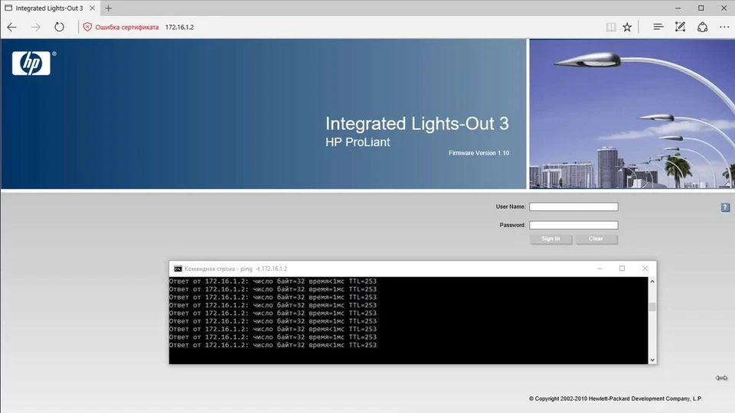
Task: Close the Integrated Lights-Out 3 tab
Action: point(93,8)
